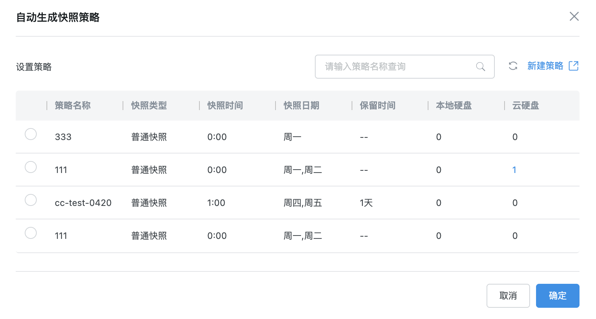Click the 保留时间 column header

tap(377, 106)
